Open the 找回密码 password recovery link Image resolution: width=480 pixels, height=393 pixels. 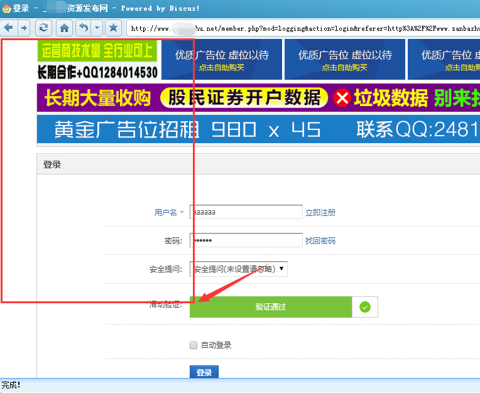coord(320,241)
